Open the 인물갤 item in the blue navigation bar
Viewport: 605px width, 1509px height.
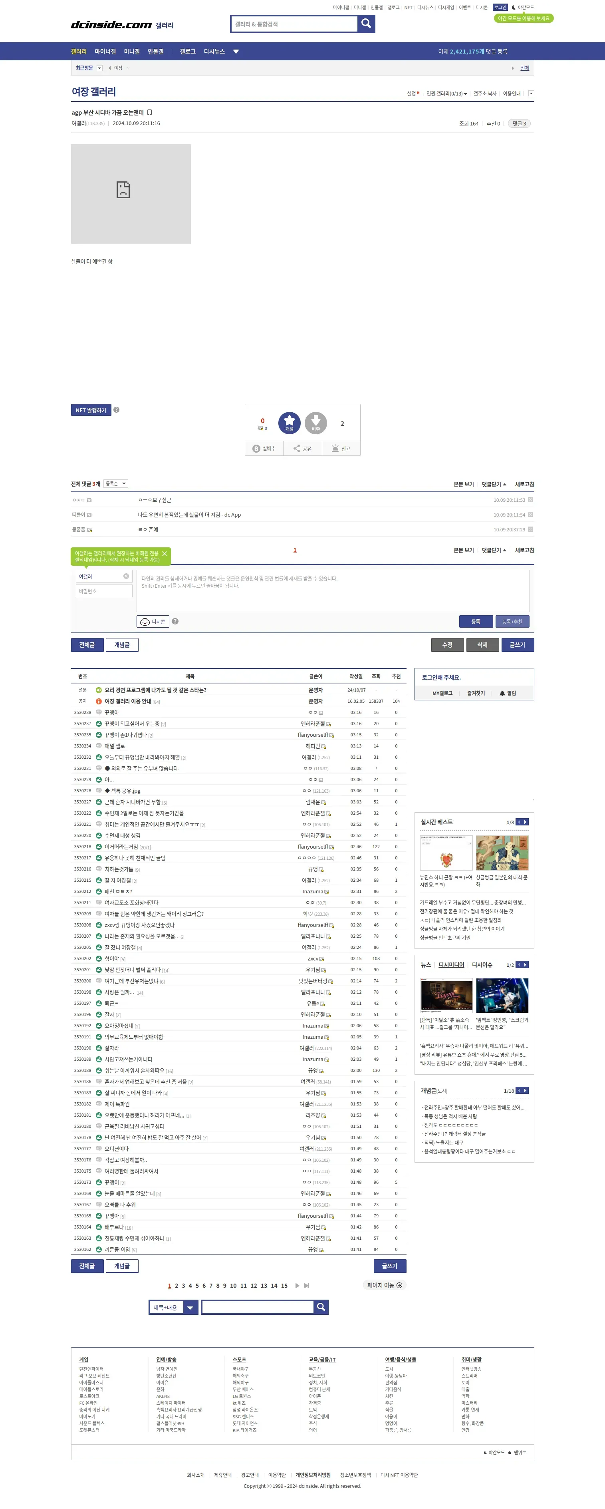click(156, 52)
